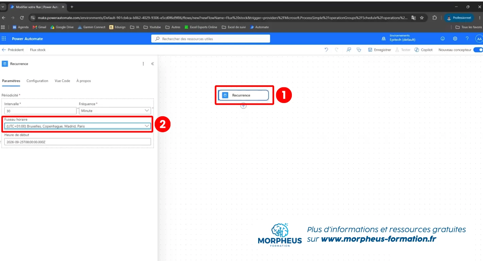Switch to the À propos tab
The height and width of the screenshot is (261, 483).
pos(84,81)
